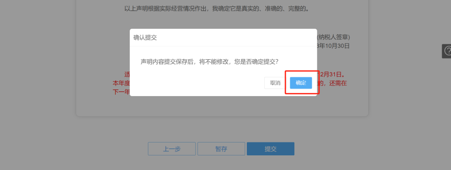Select the blue 提交 button at the bottom

coord(270,149)
